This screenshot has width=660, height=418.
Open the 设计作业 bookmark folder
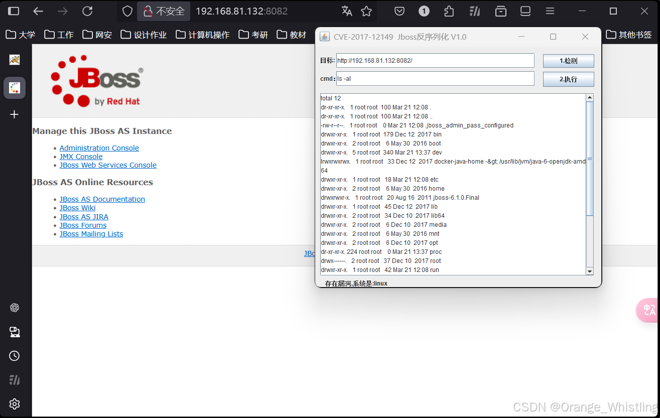coord(144,35)
